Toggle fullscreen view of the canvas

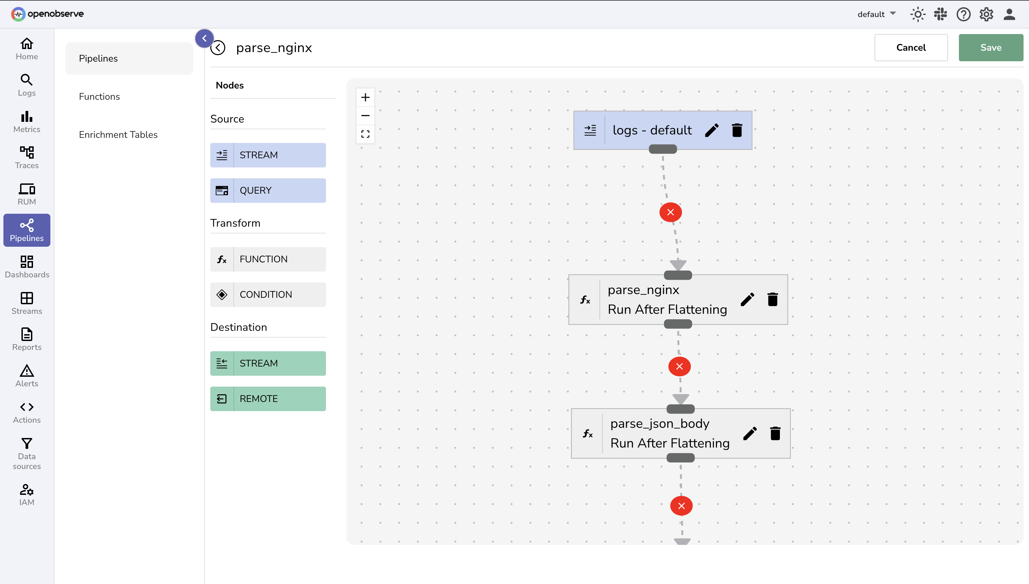(x=365, y=134)
